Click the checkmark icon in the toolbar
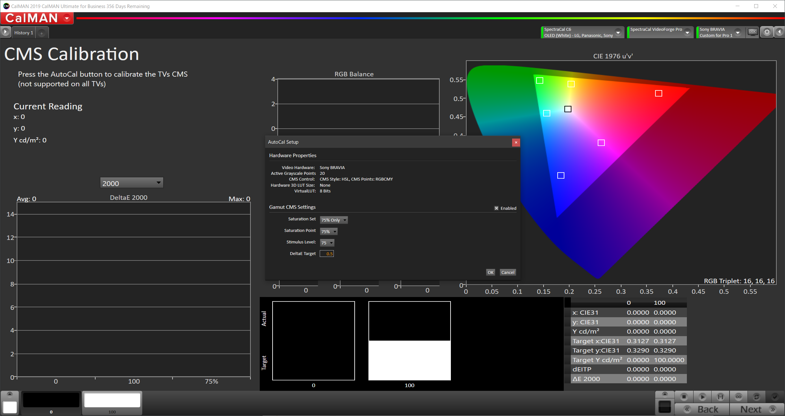Viewport: 785px width, 416px height. click(x=775, y=397)
